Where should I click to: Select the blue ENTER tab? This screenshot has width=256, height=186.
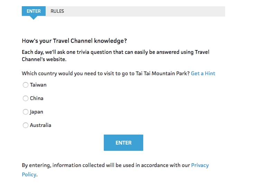(34, 11)
